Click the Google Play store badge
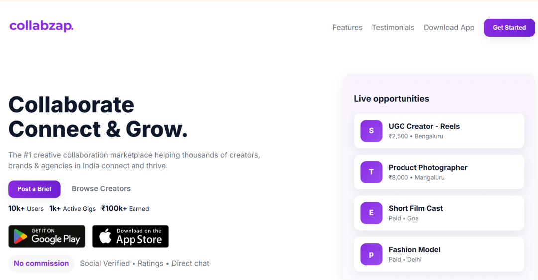This screenshot has height=280, width=538. [x=47, y=236]
